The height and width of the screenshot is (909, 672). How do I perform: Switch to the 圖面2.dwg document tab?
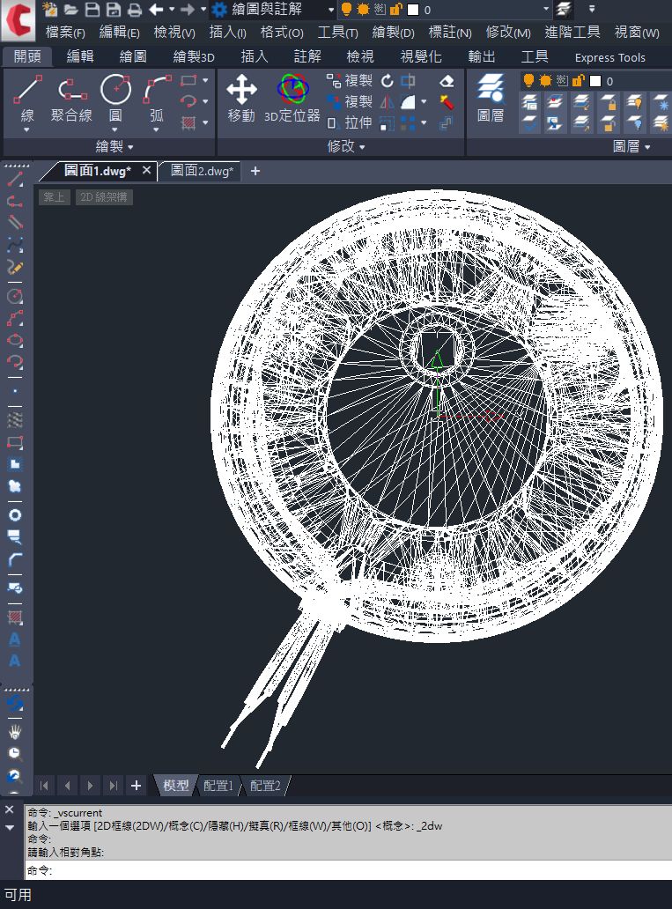201,171
